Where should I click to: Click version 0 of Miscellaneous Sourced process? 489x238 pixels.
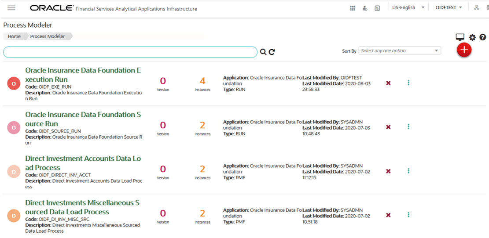coord(163,213)
